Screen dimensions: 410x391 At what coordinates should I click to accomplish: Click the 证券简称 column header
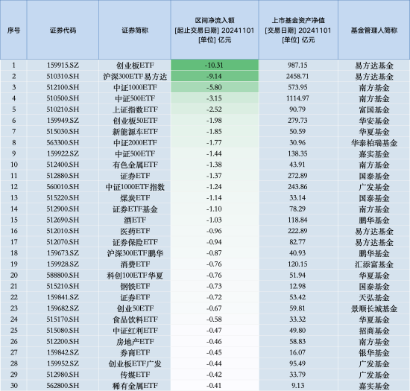pos(135,31)
